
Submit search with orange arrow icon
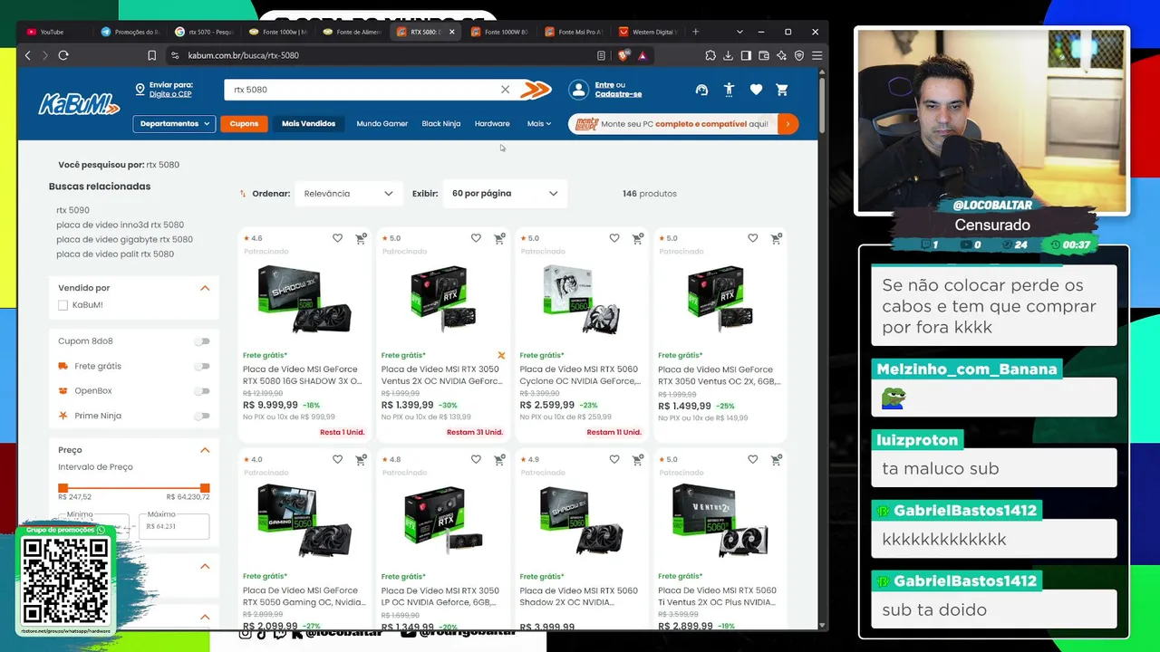[536, 90]
